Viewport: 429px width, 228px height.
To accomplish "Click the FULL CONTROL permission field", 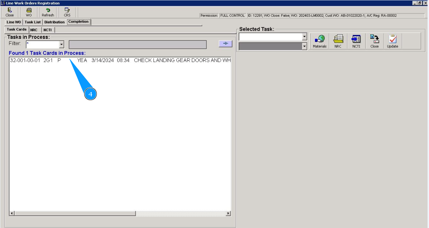I will coord(232,16).
